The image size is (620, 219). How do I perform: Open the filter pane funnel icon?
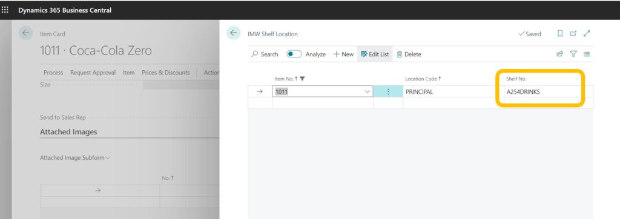pyautogui.click(x=573, y=54)
